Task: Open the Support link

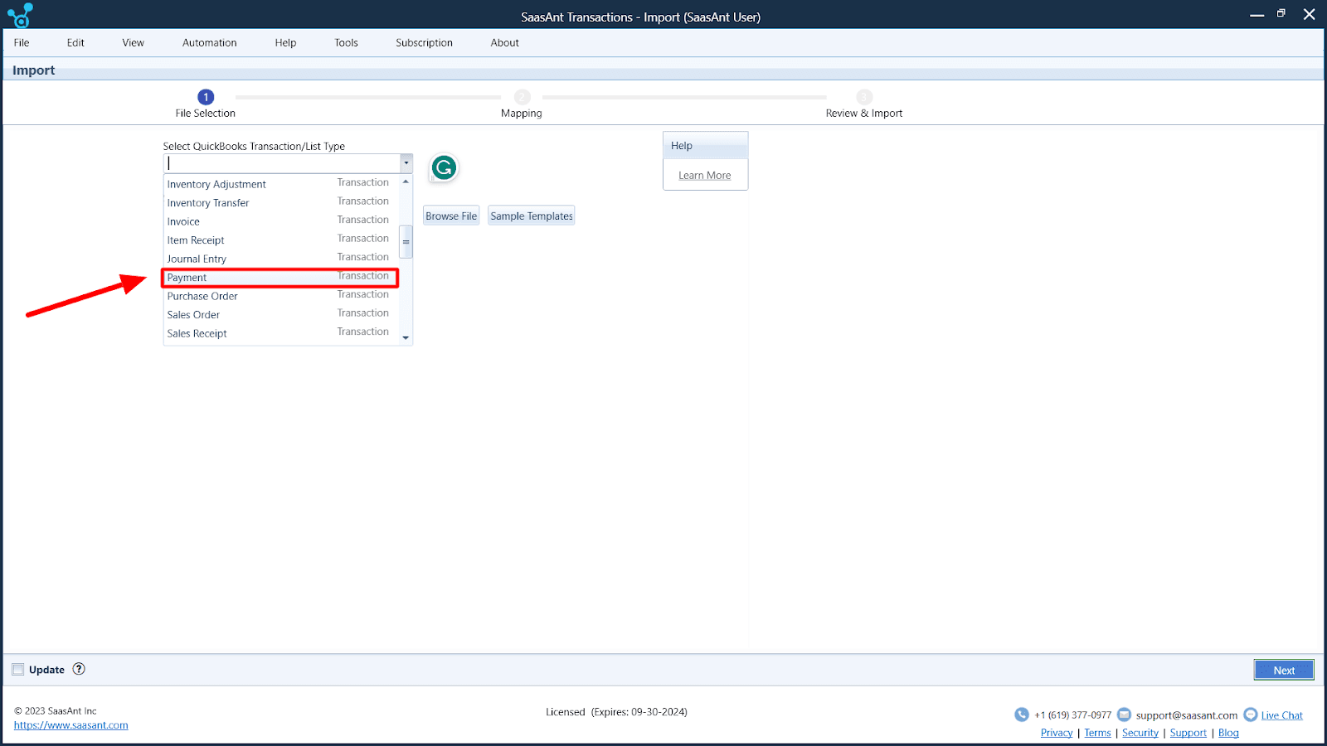Action: (1188, 733)
